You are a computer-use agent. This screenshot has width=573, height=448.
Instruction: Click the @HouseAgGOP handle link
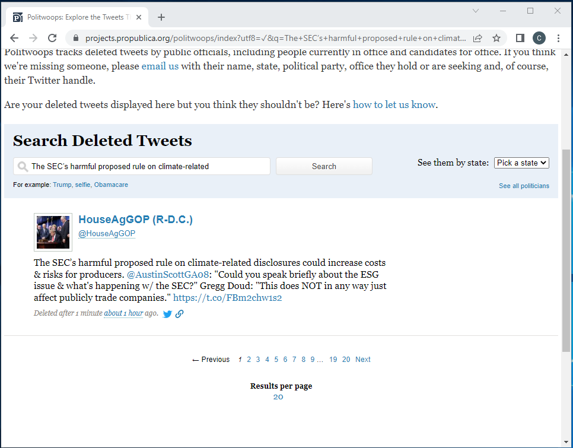pyautogui.click(x=107, y=234)
